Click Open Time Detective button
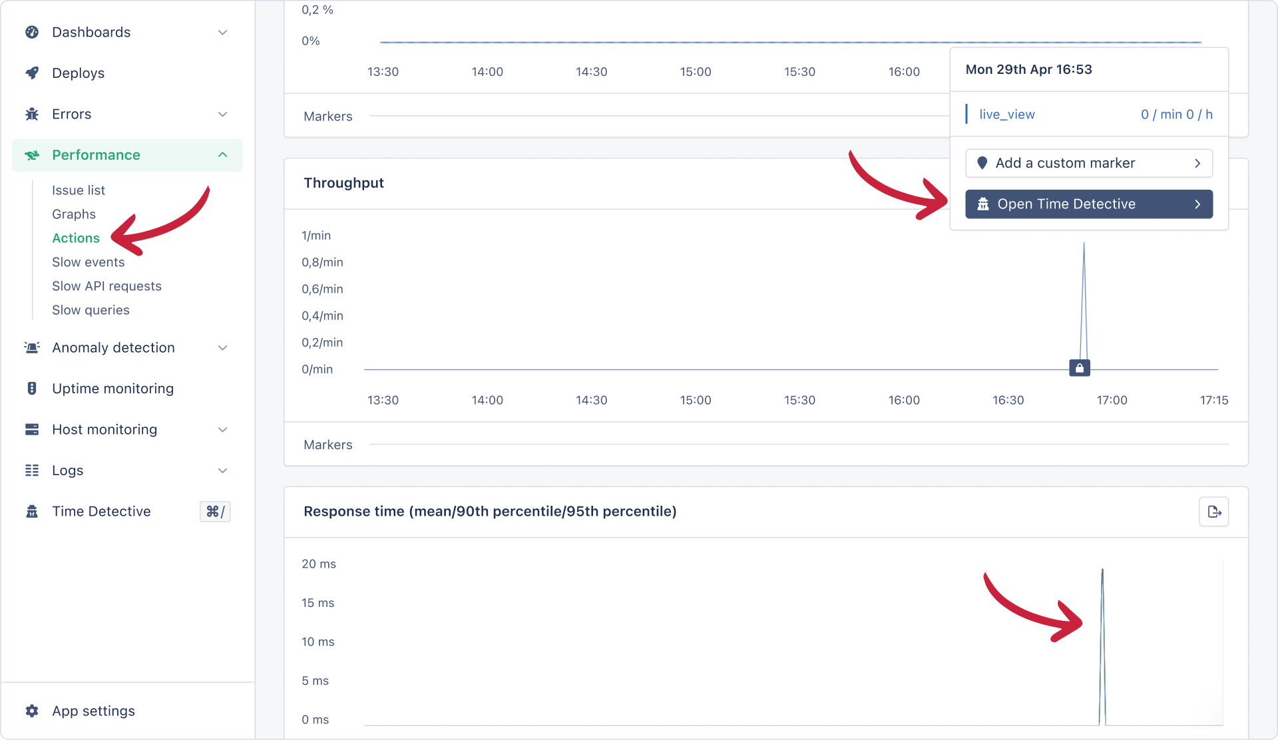This screenshot has width=1278, height=740. pyautogui.click(x=1089, y=204)
